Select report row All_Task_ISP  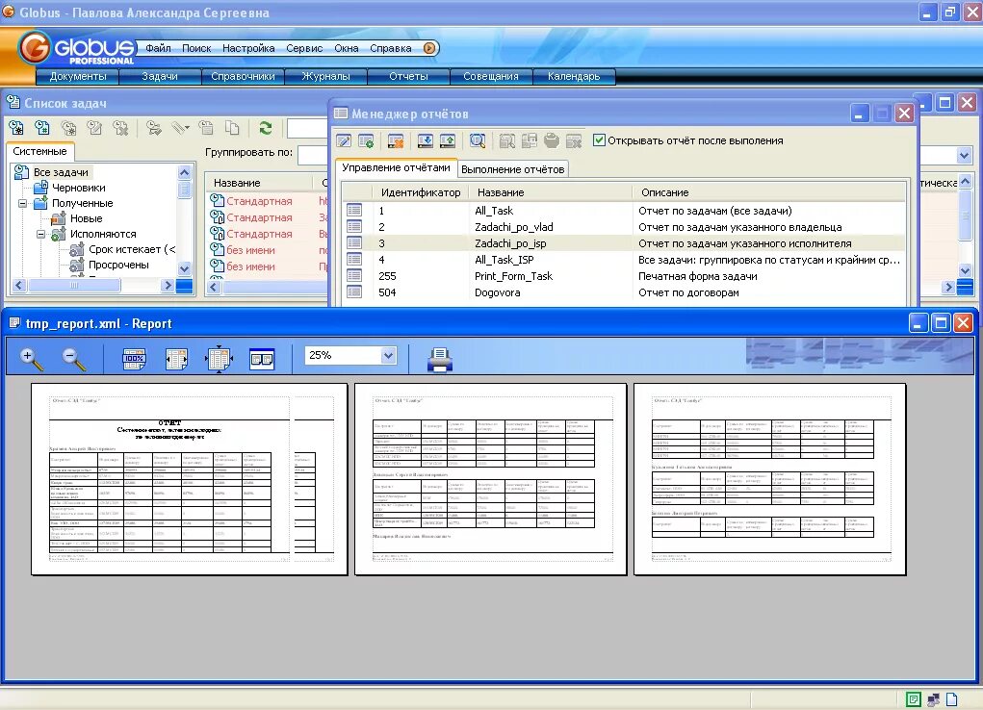(624, 260)
